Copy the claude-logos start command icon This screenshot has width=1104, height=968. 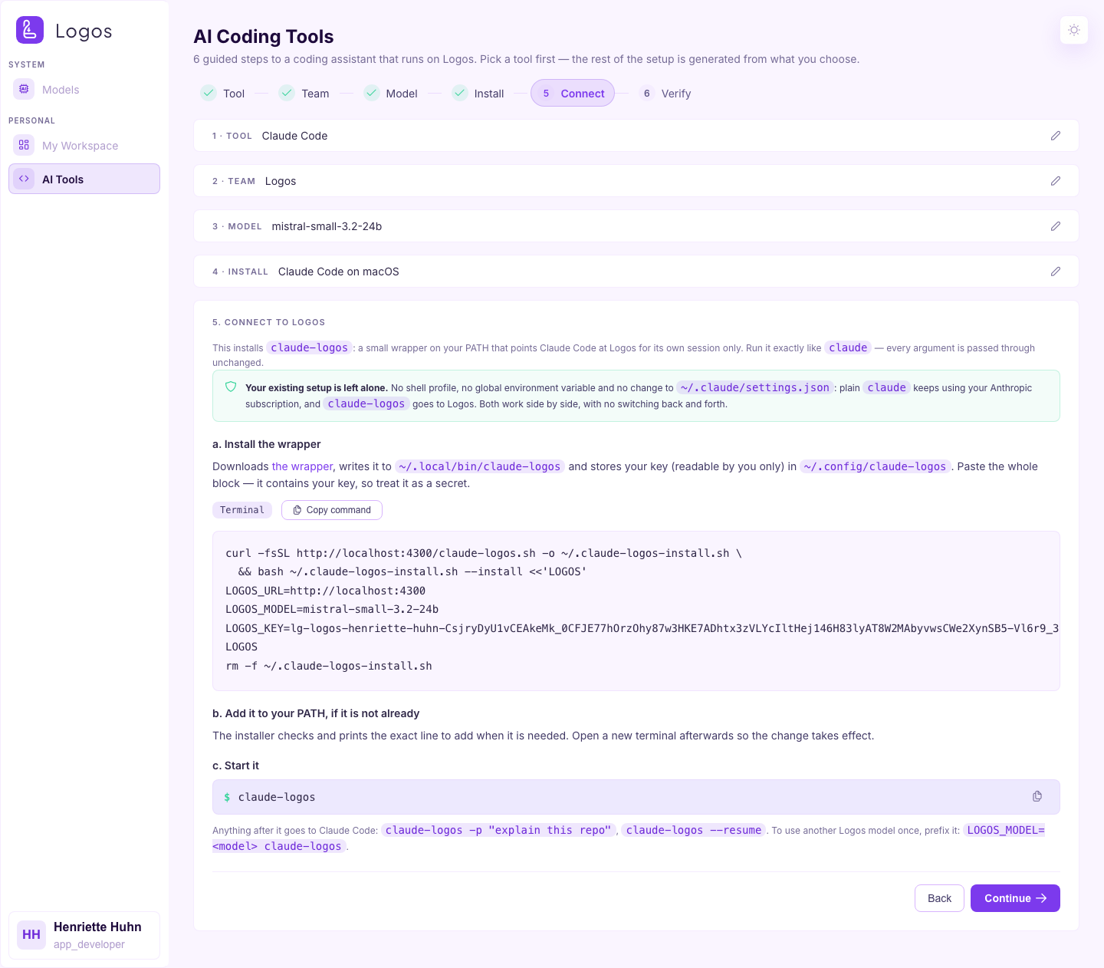[x=1037, y=796]
